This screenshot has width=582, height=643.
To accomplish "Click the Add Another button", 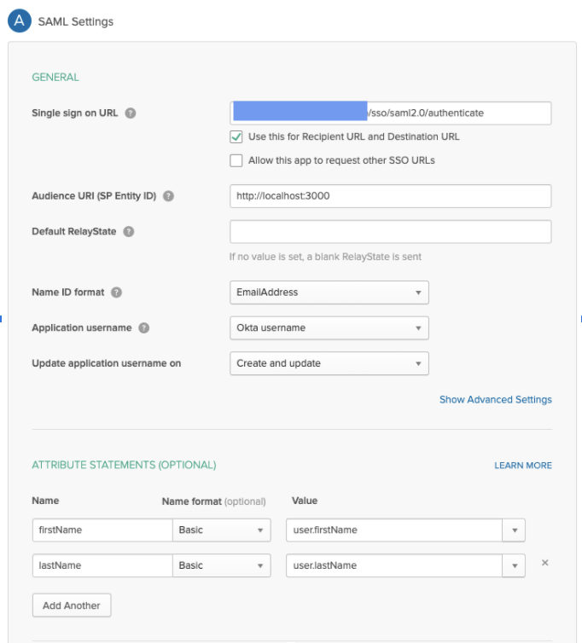I will tap(72, 605).
